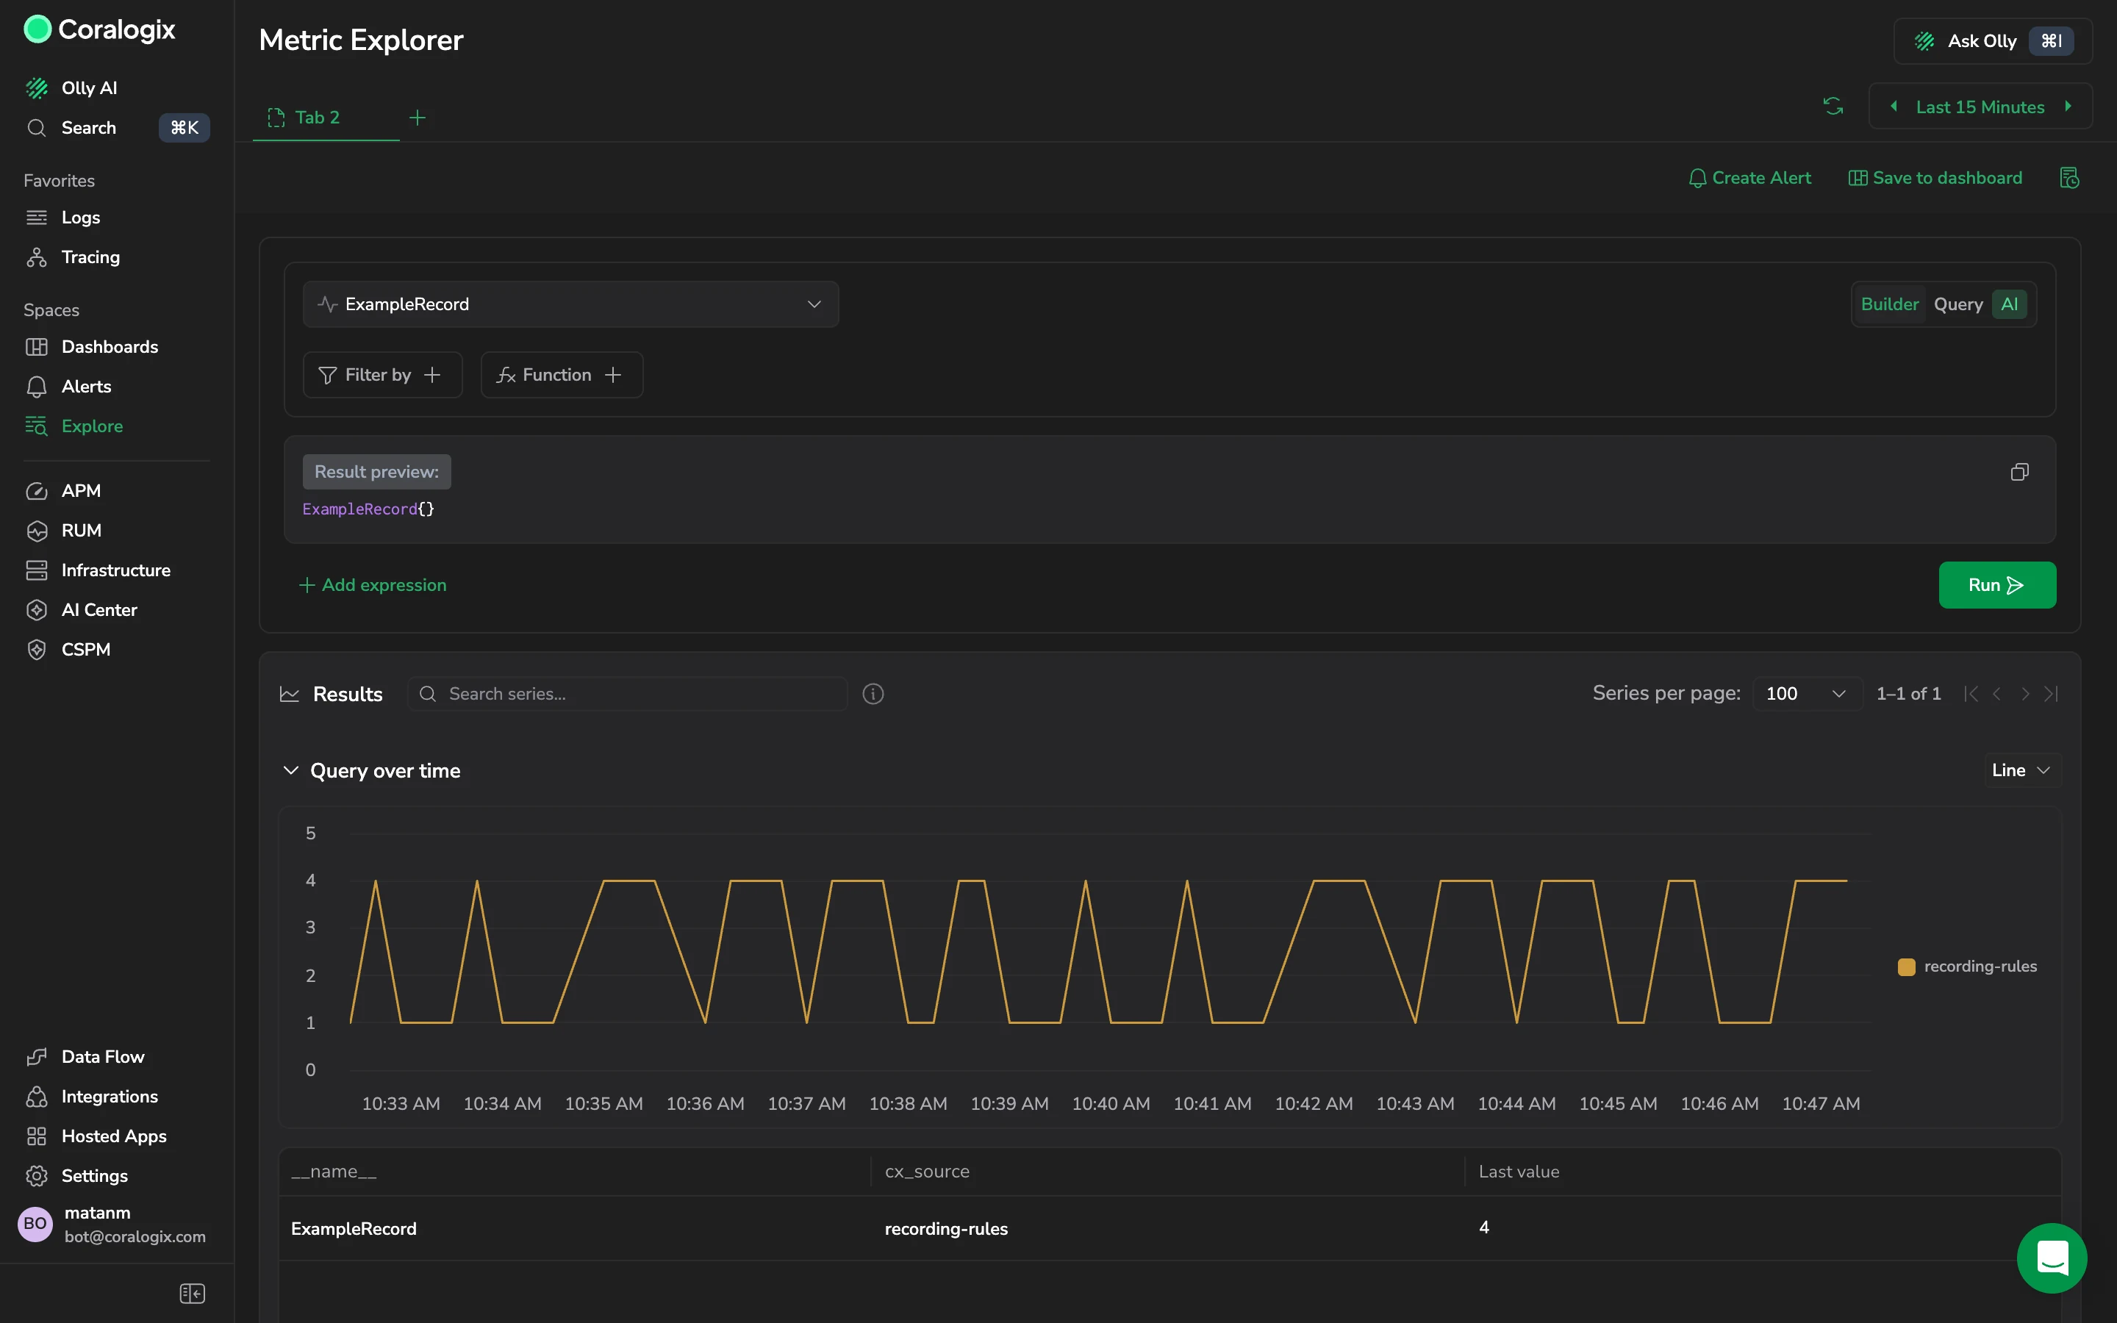Open the chat support bubble
The width and height of the screenshot is (2117, 1323).
click(x=2052, y=1258)
